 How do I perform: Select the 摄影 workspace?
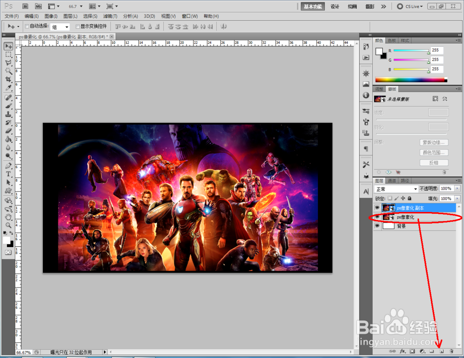(x=370, y=6)
